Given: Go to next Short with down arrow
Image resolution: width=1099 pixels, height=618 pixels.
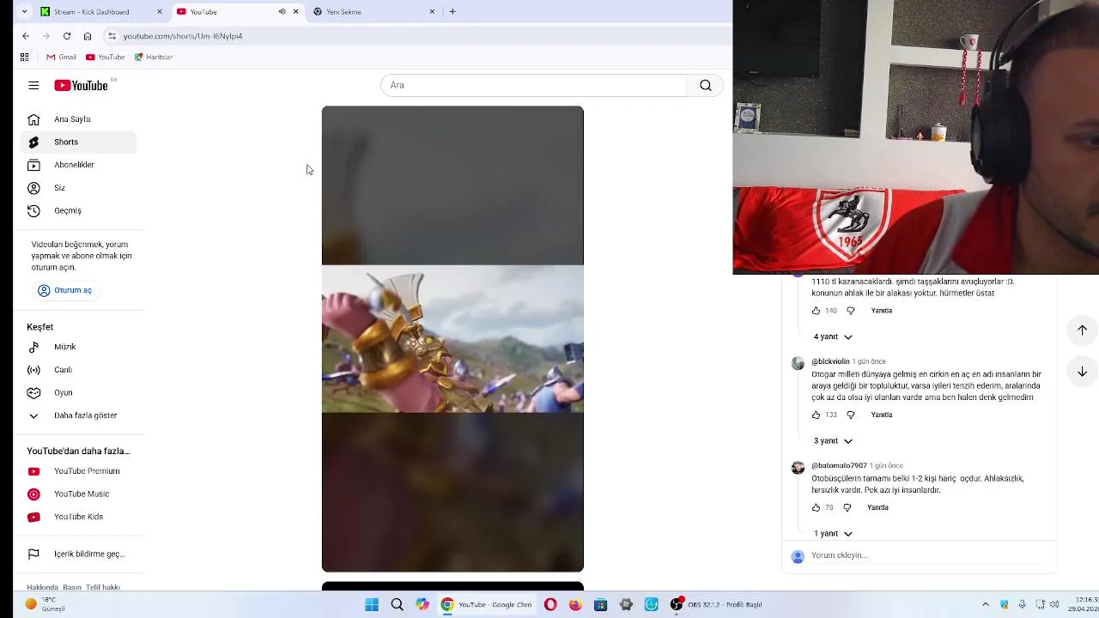Looking at the screenshot, I should [1082, 372].
